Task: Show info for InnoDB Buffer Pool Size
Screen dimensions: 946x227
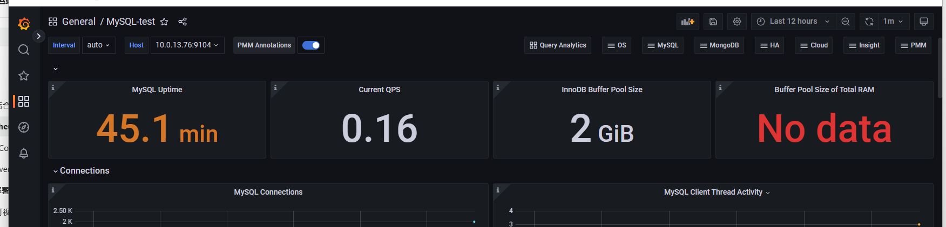Action: point(498,87)
